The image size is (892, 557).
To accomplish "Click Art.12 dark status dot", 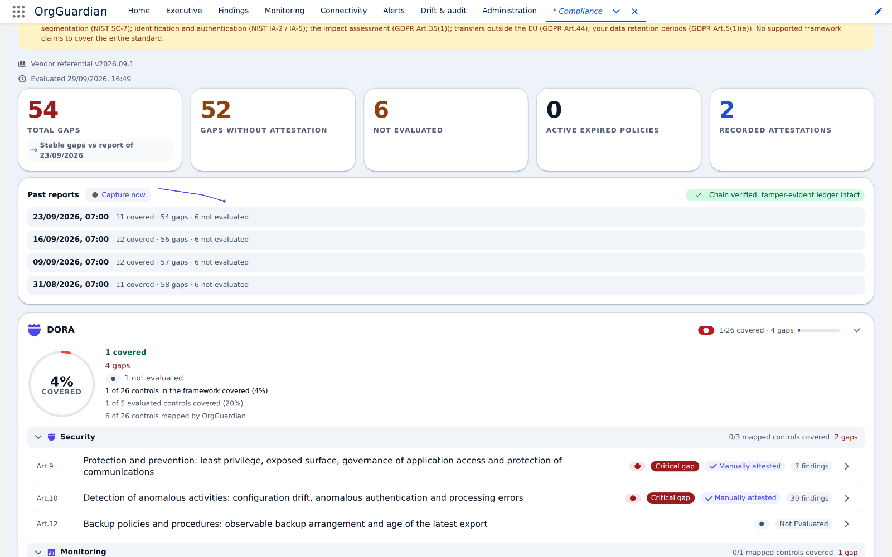I will tap(762, 524).
